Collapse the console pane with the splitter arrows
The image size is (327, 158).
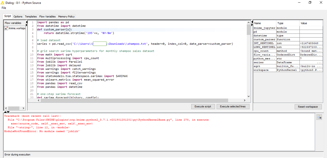point(7,112)
